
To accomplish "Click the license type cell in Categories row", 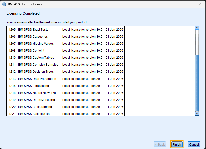I will point(82,37).
